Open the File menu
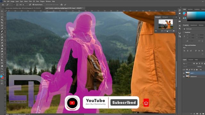Screen dimensions: 205x115 tap(4, 1)
